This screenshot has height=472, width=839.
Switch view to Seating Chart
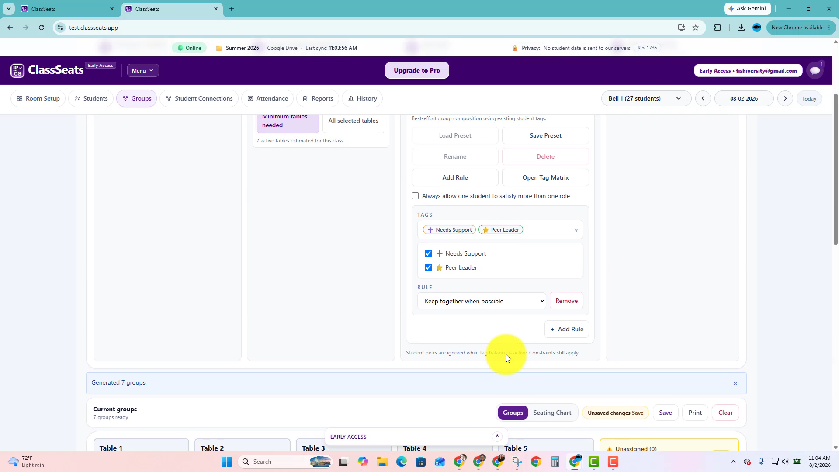[x=552, y=413]
